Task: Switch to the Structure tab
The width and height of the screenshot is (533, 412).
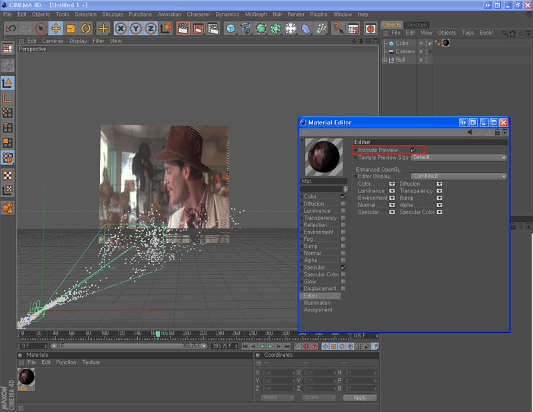Action: [x=416, y=25]
